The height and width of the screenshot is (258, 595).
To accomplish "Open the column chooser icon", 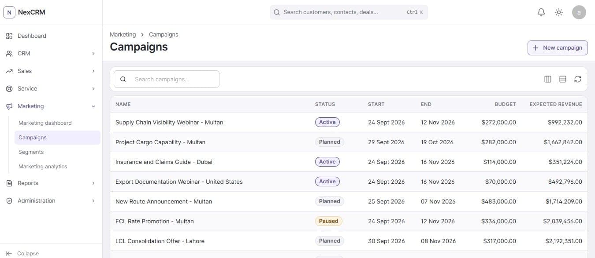I will pyautogui.click(x=548, y=79).
